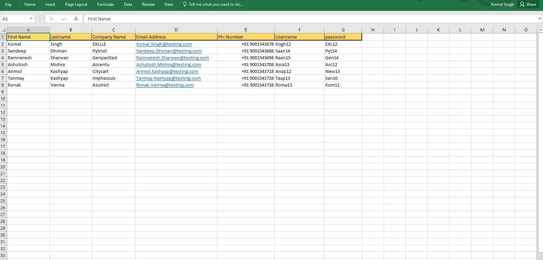The image size is (543, 260).
Task: Click the formula bar showing First Name
Action: click(x=307, y=19)
